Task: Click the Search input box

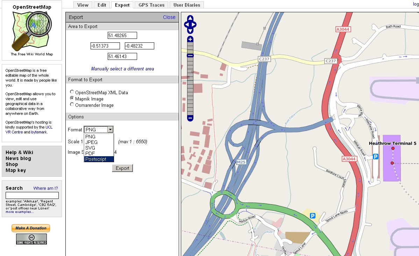Action: (x=32, y=195)
